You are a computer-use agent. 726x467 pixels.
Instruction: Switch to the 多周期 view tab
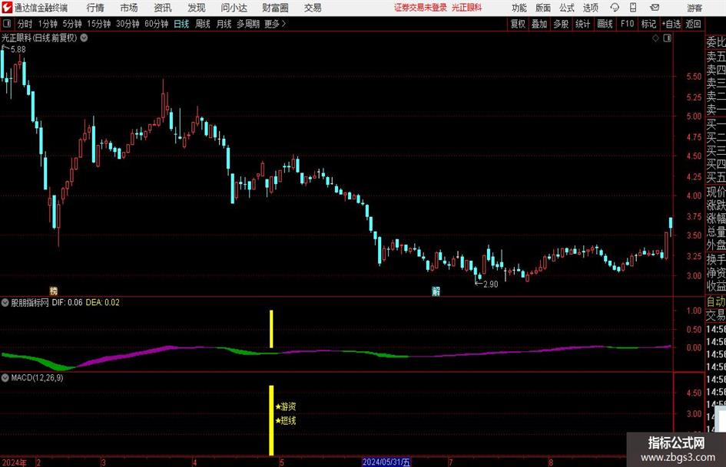248,24
